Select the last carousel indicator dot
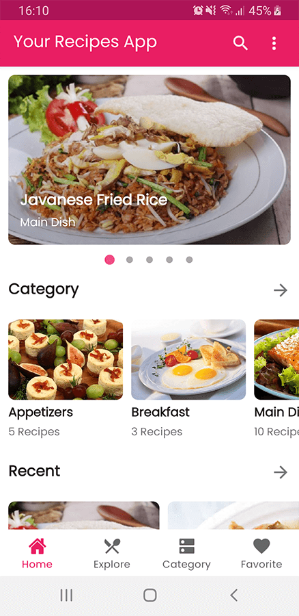The height and width of the screenshot is (616, 299). click(189, 259)
